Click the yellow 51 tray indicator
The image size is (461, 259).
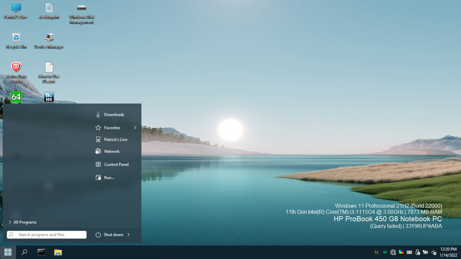tap(377, 252)
